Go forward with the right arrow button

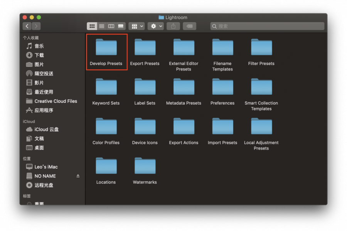(36, 26)
